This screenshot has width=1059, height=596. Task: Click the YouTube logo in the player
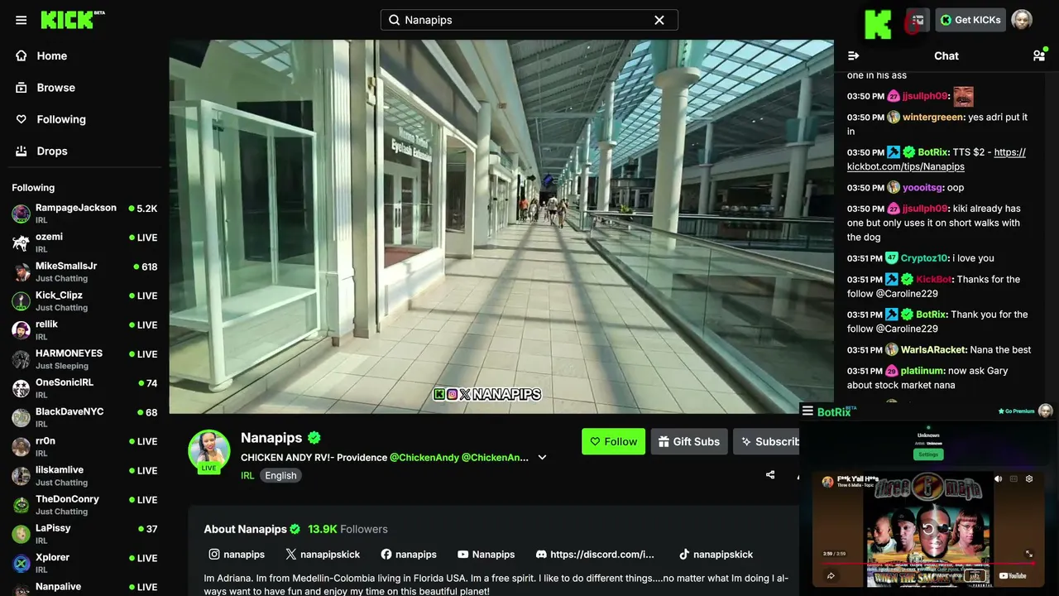1013,575
